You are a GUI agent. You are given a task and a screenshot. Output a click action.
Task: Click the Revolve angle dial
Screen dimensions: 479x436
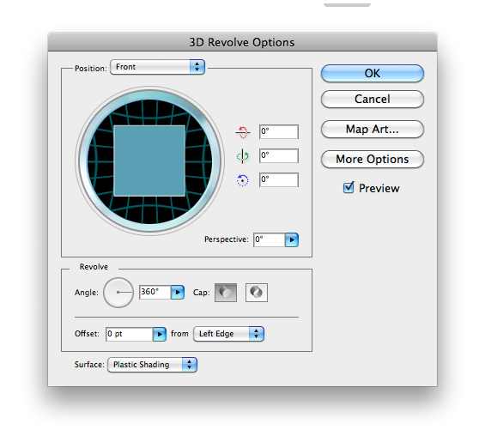pyautogui.click(x=118, y=293)
